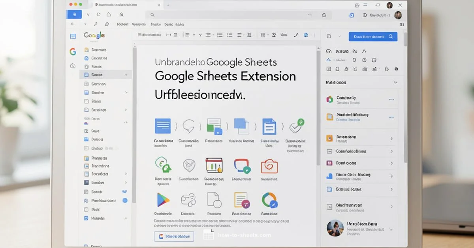The height and width of the screenshot is (248, 474).
Task: Open the Google Play triangle icon
Action: pos(163,200)
